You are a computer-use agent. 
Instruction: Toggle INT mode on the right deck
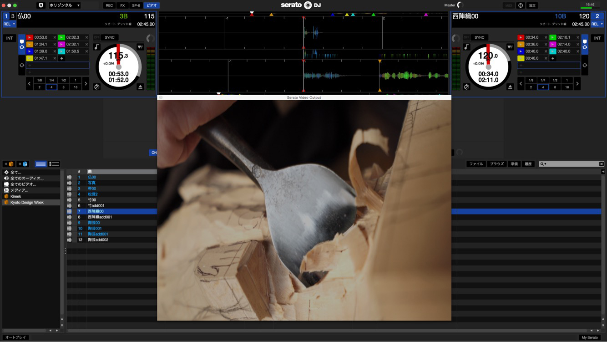point(597,38)
